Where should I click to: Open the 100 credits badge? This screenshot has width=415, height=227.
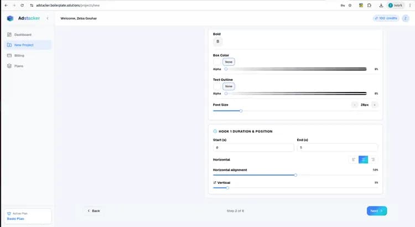[x=386, y=18]
